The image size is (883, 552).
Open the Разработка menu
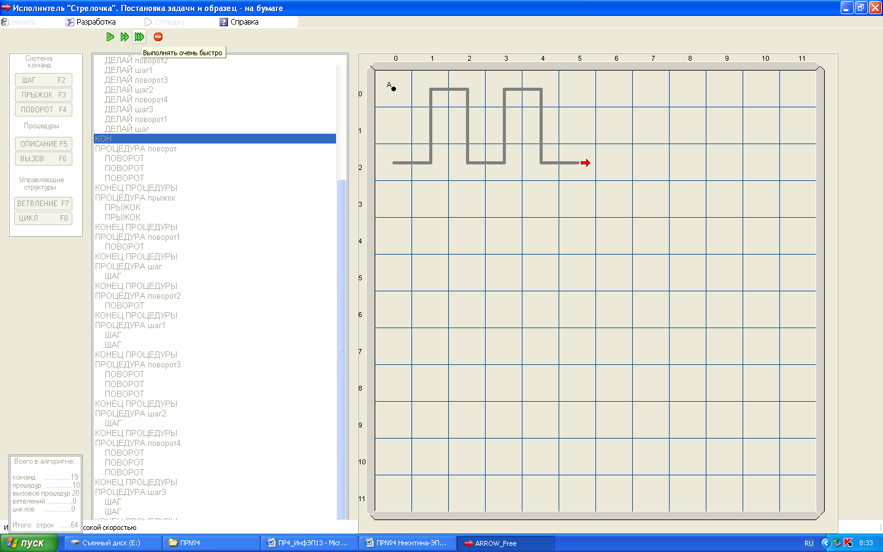[91, 22]
